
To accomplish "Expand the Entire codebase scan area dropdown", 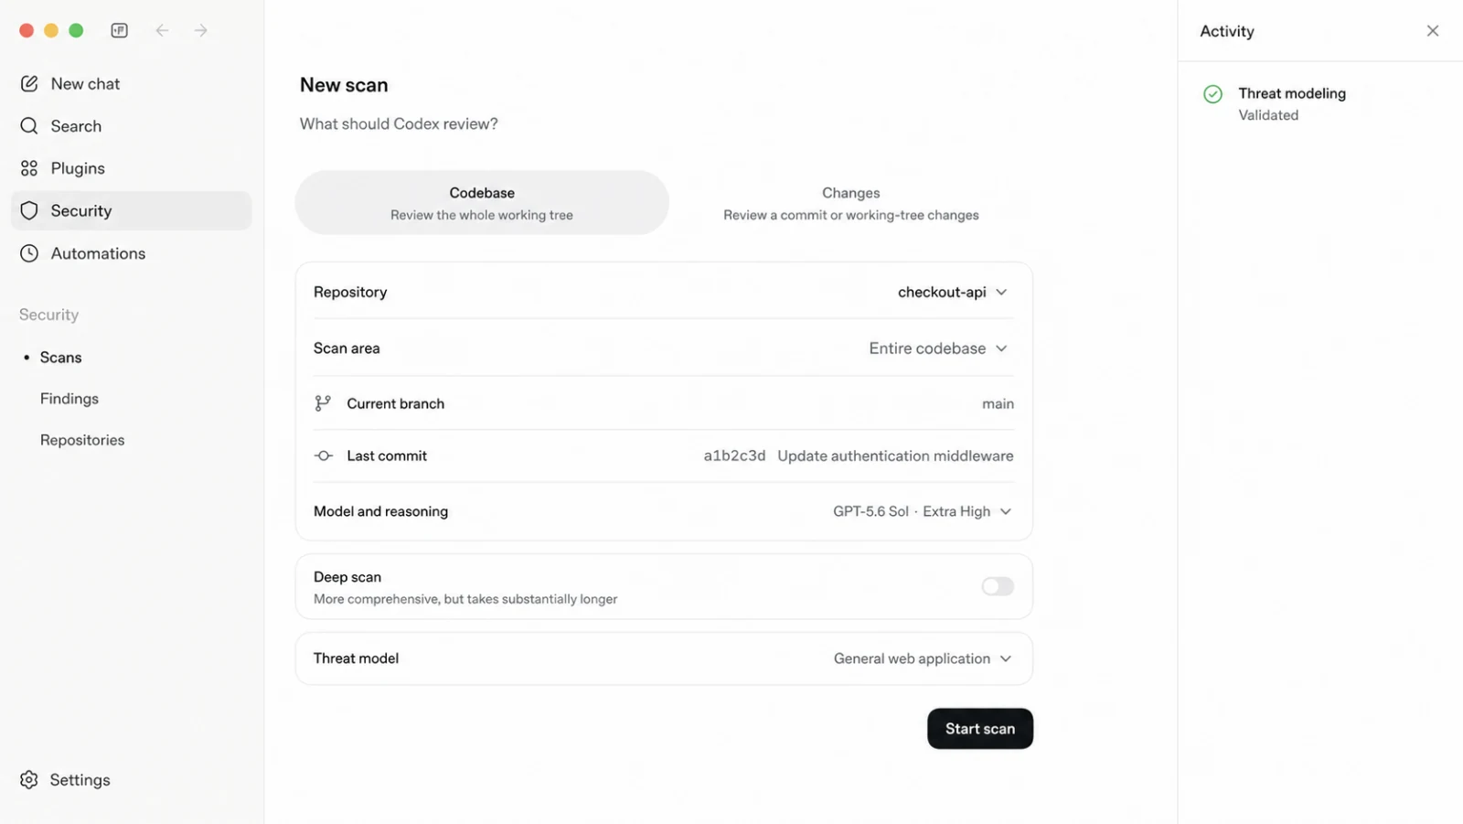I will [937, 348].
